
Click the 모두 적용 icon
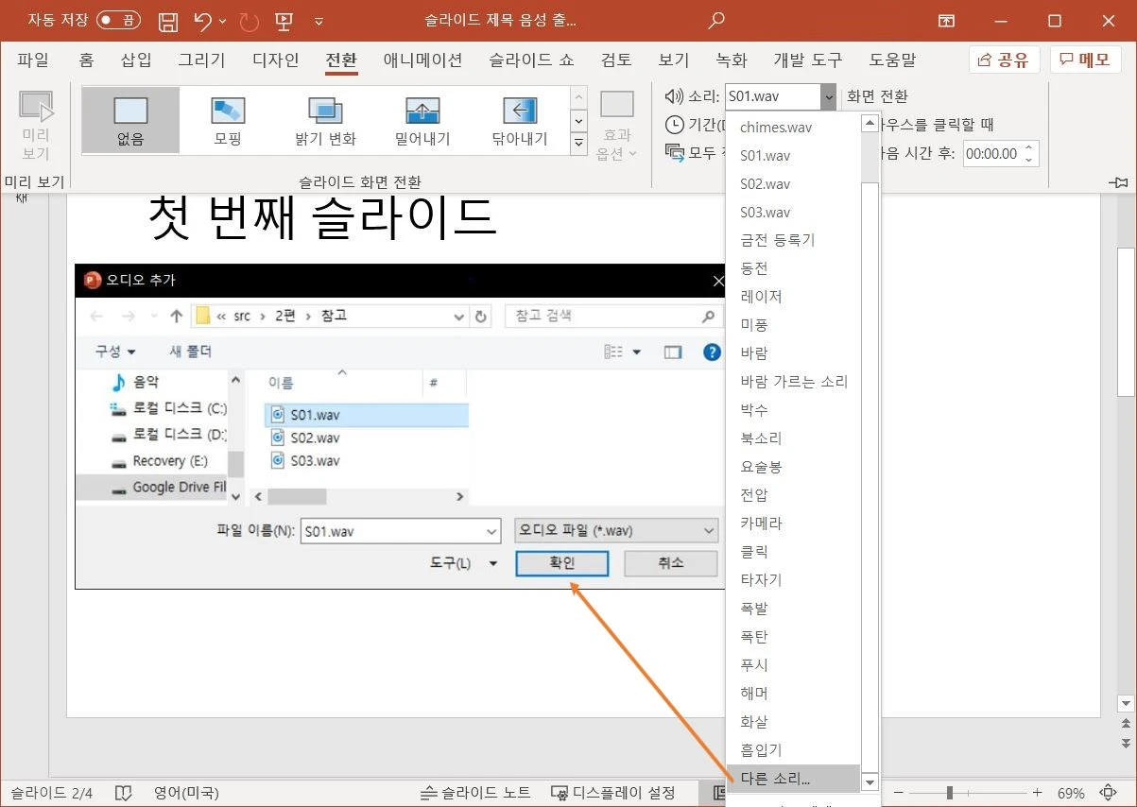click(674, 152)
